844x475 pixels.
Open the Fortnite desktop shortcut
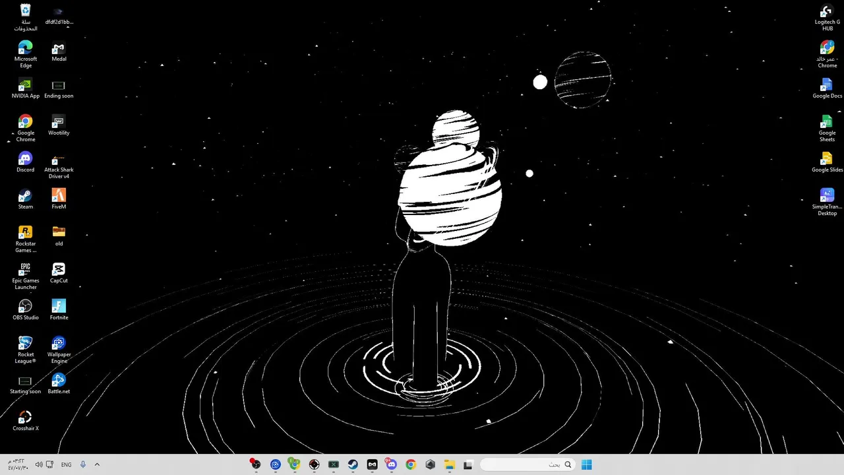click(x=59, y=311)
